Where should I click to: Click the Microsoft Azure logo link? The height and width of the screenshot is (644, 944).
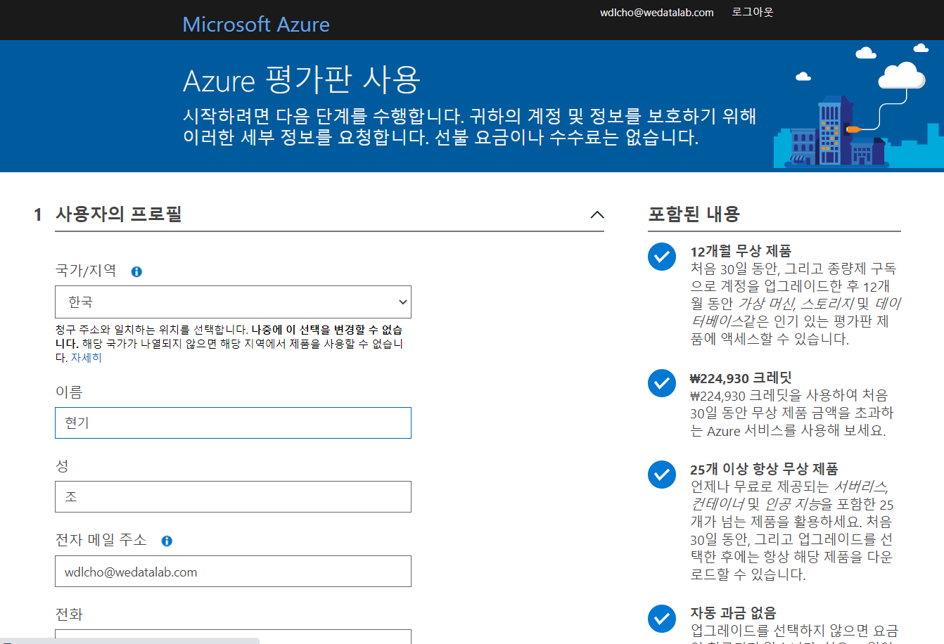pos(256,25)
